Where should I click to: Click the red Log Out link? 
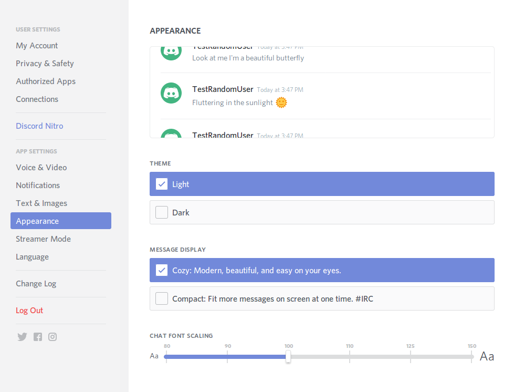click(29, 311)
